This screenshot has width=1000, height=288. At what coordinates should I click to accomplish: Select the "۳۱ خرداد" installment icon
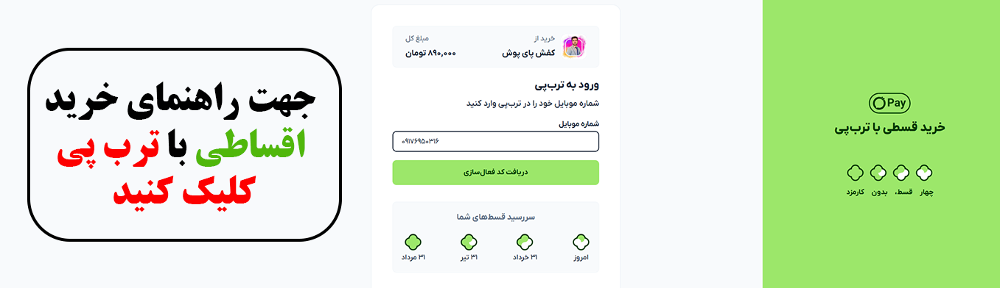[525, 242]
